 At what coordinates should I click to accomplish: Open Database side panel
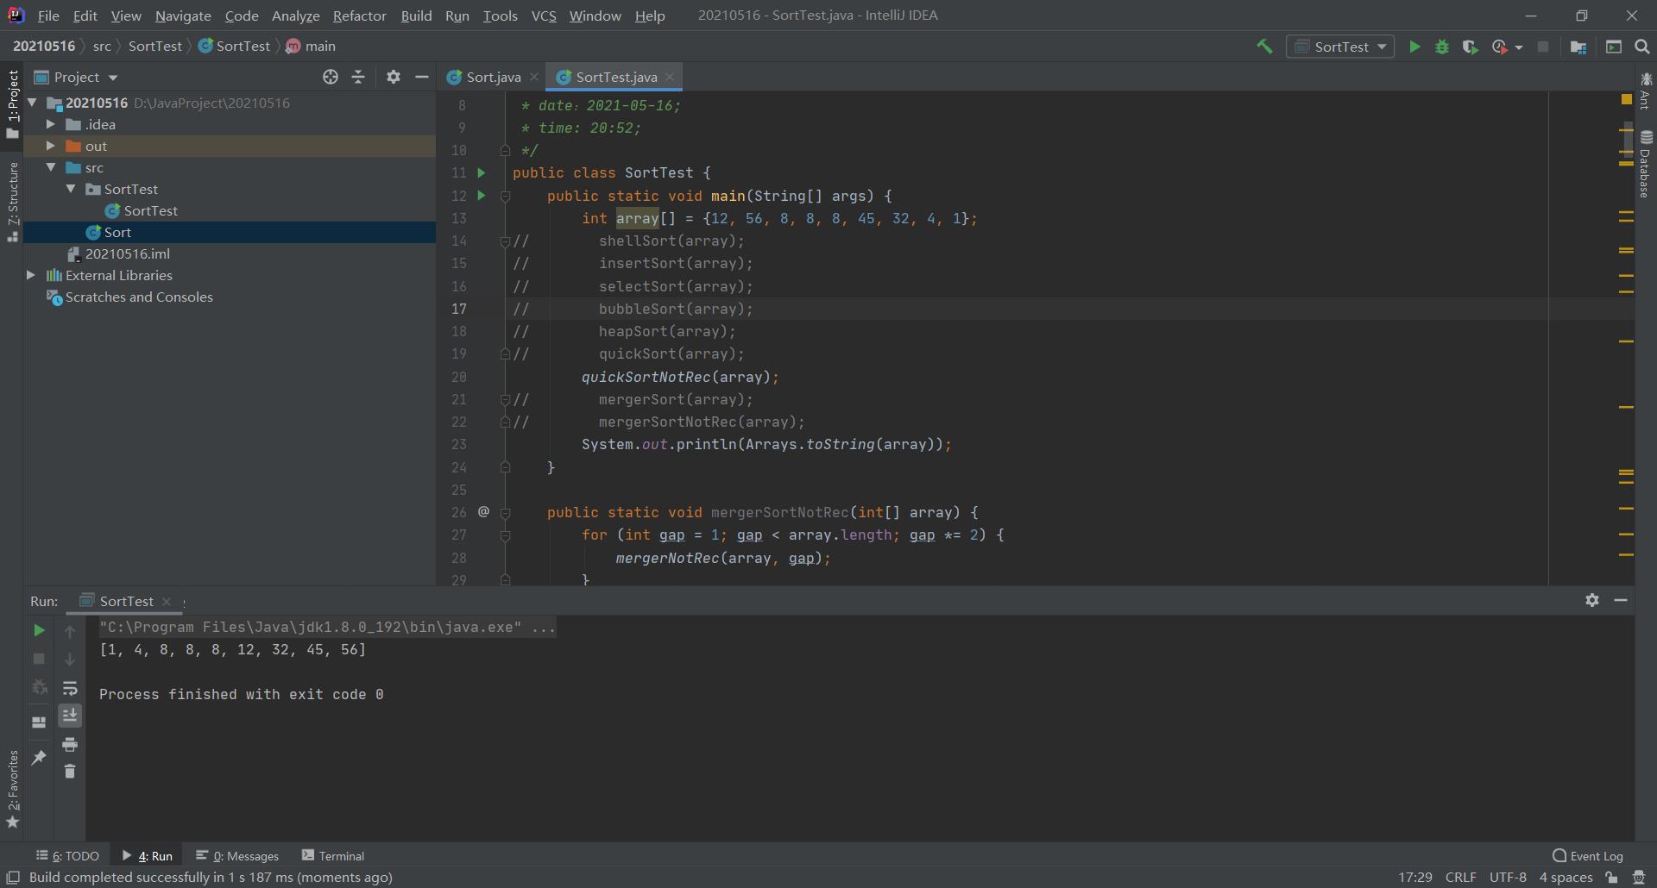point(1646,165)
